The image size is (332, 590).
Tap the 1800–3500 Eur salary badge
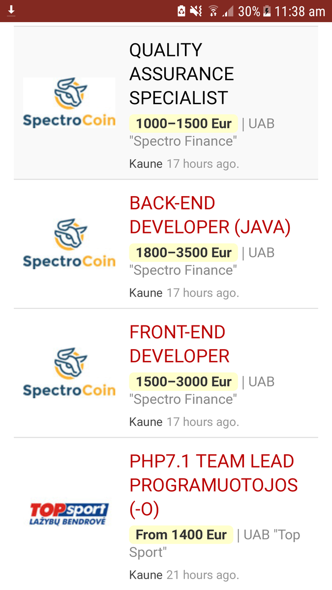point(183,253)
